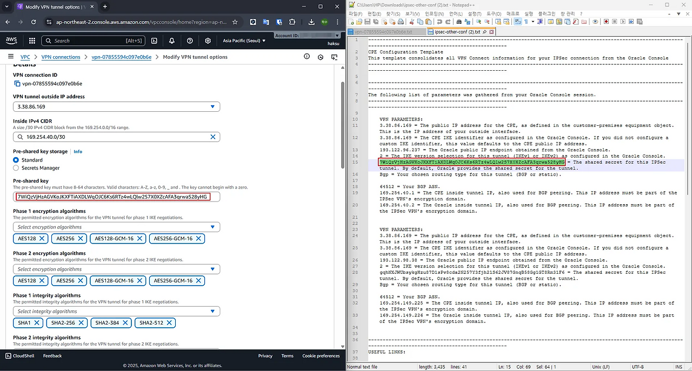Remove the AES128 phase 1 encryption tag
The image size is (692, 371).
click(x=42, y=238)
